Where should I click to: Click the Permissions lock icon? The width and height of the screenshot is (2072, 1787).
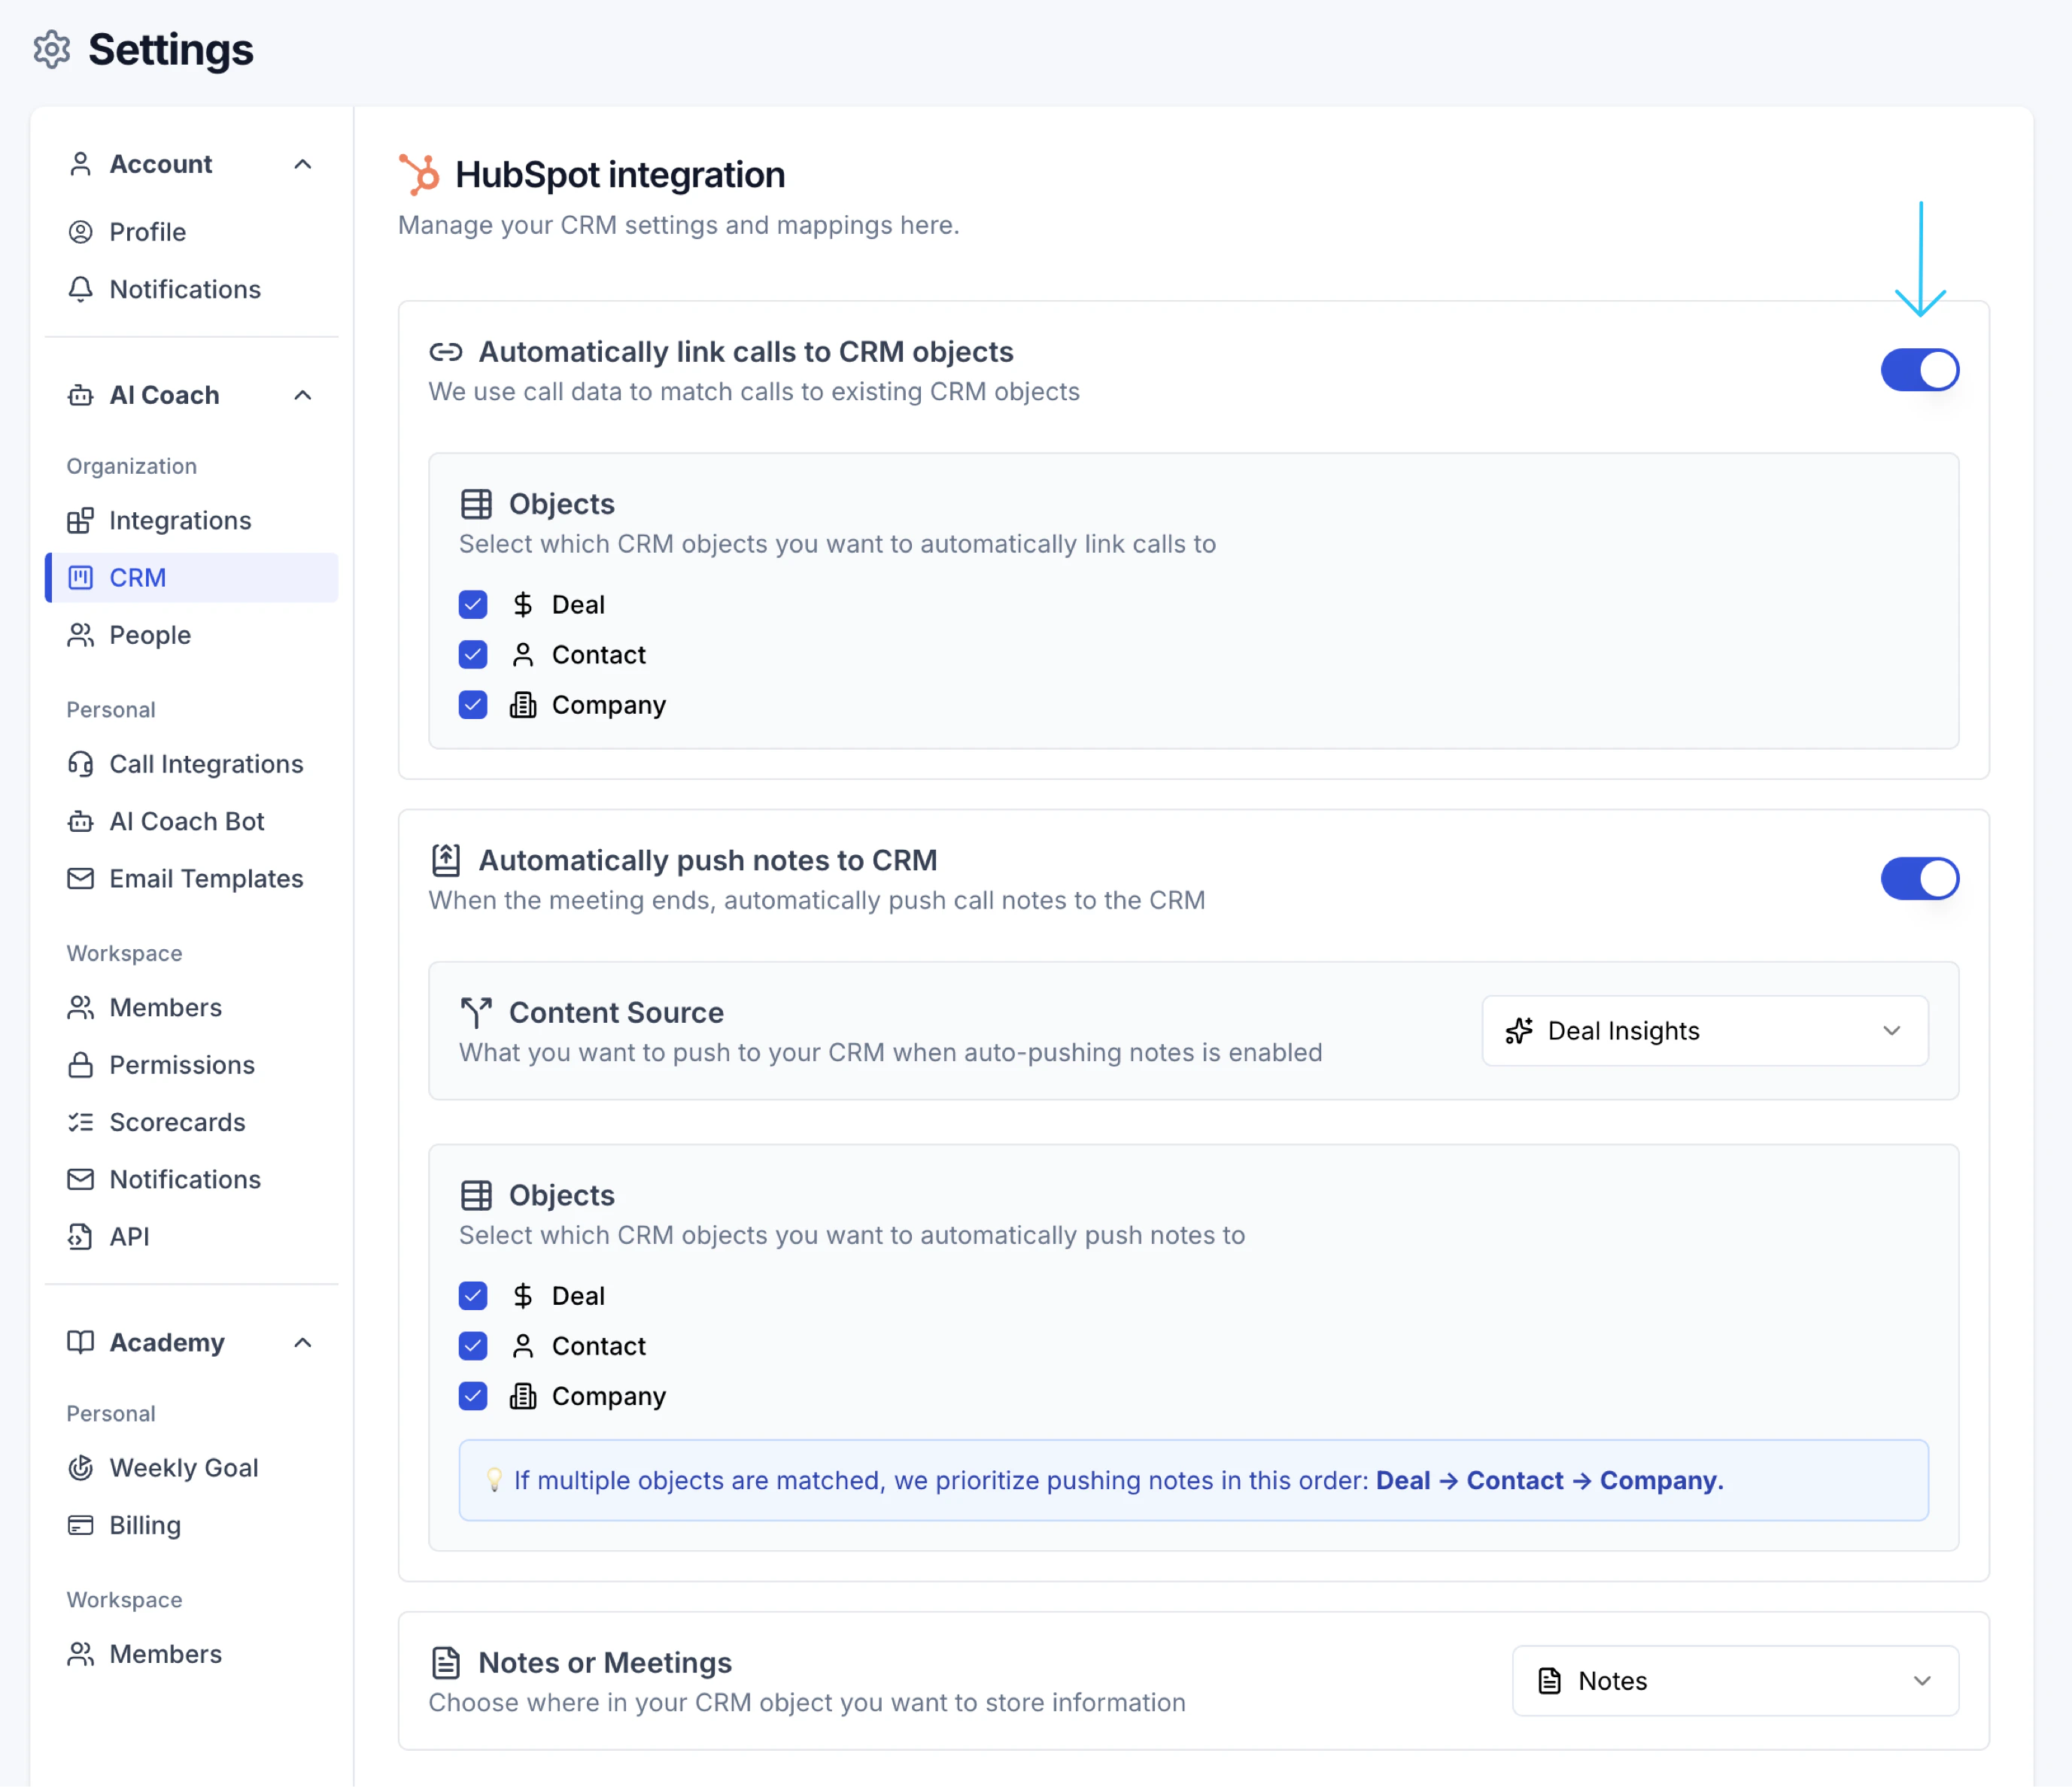[81, 1064]
